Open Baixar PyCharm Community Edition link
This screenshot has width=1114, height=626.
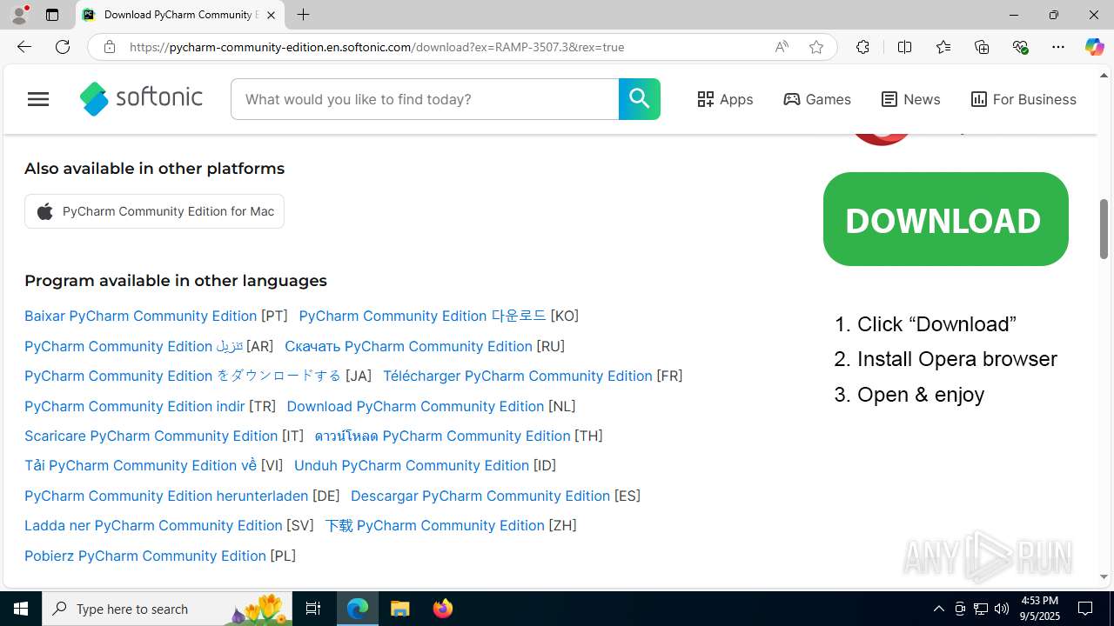click(140, 316)
